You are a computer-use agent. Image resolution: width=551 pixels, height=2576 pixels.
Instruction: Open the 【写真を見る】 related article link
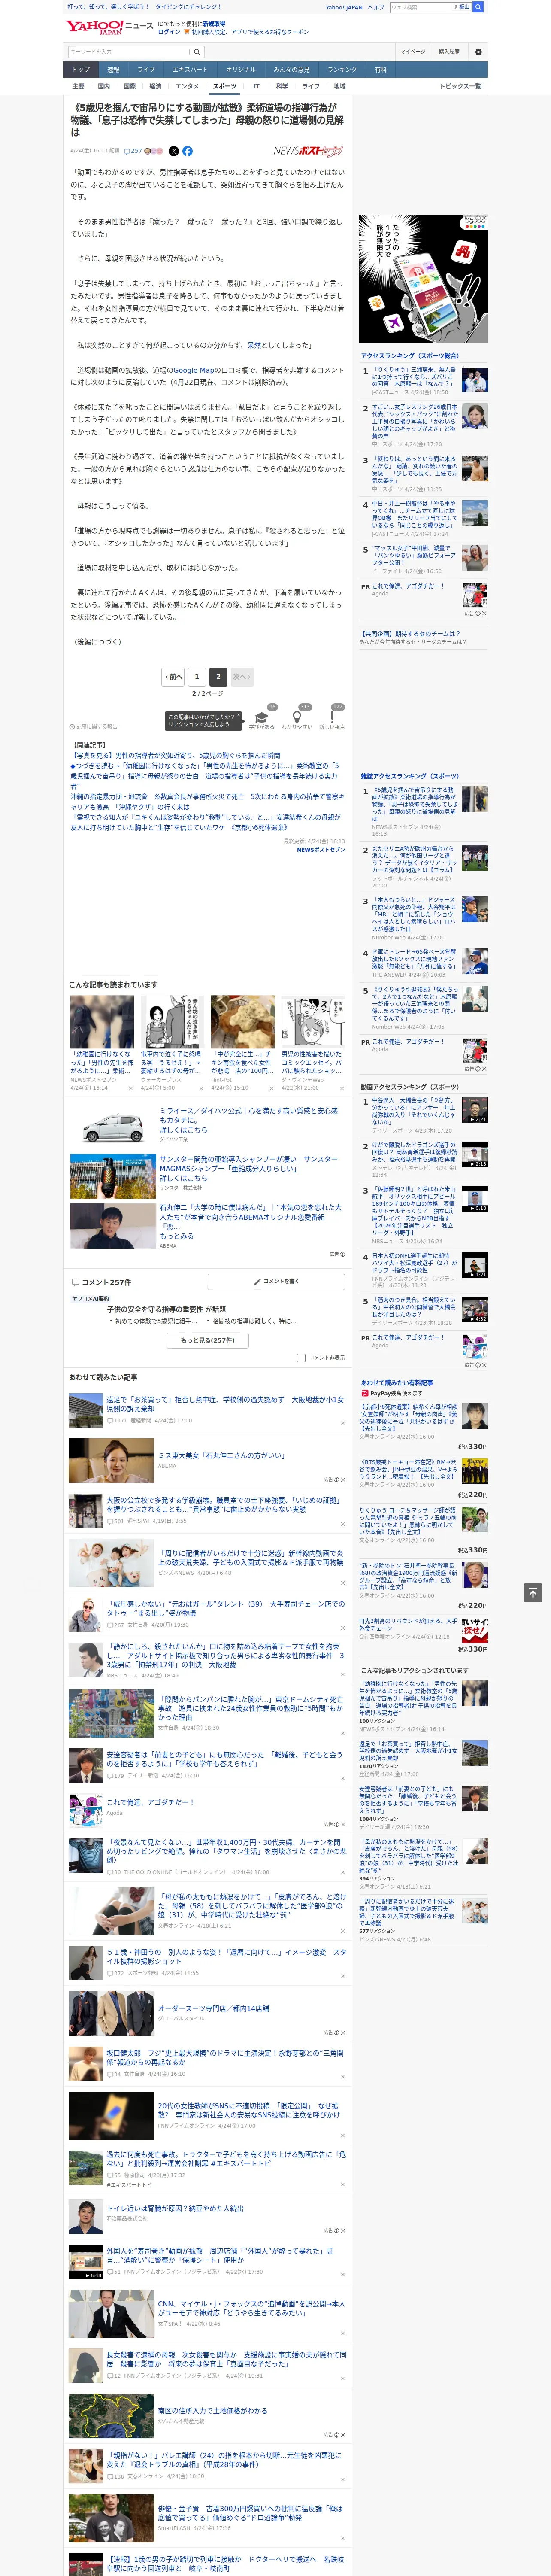pyautogui.click(x=176, y=756)
